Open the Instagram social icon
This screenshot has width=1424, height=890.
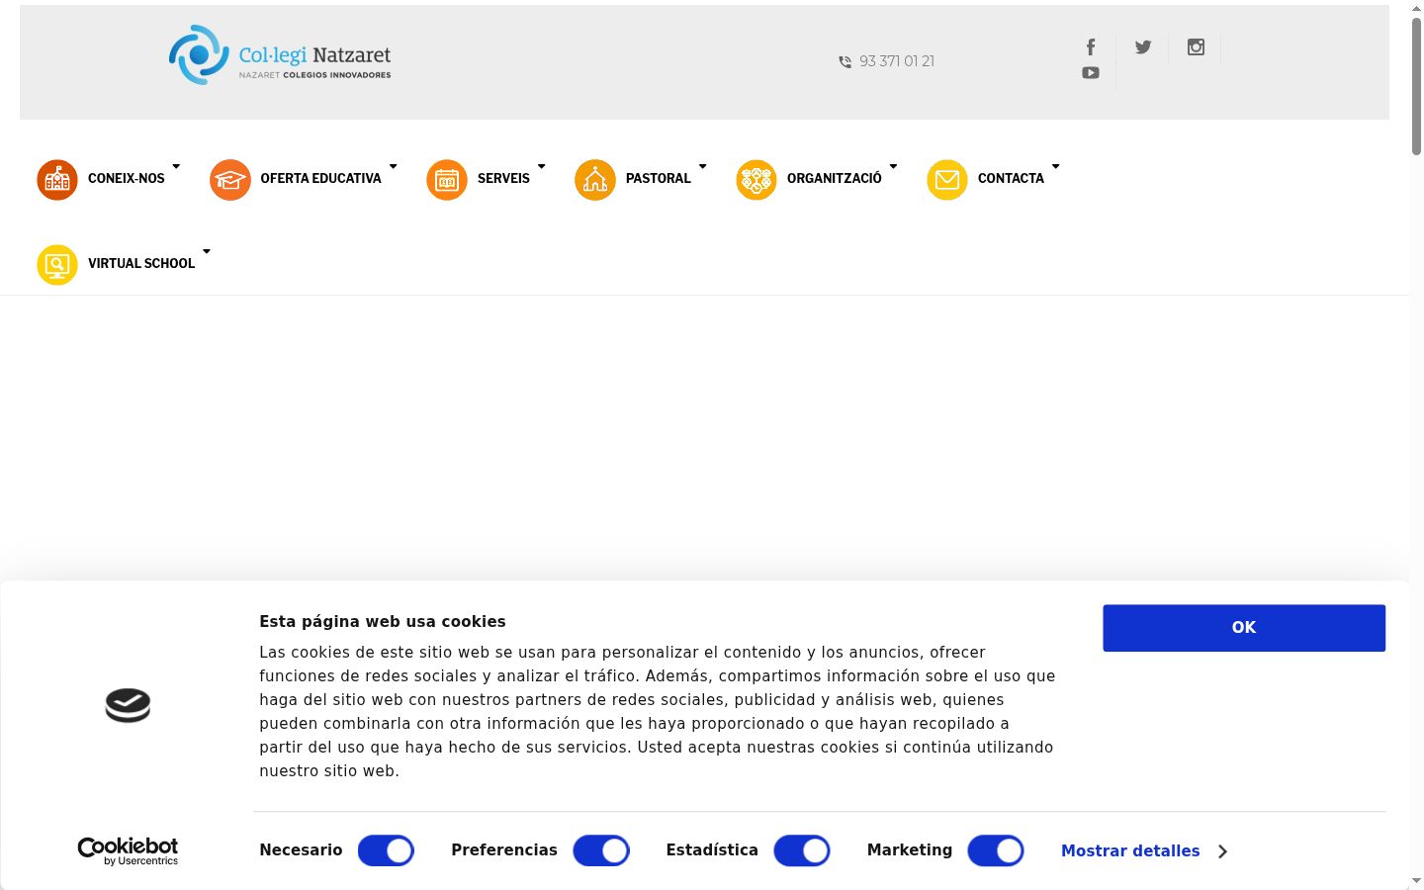[1196, 46]
